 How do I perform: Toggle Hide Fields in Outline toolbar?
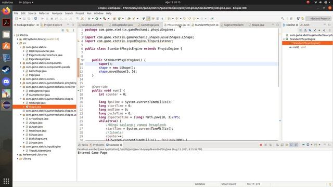[x=310, y=30]
